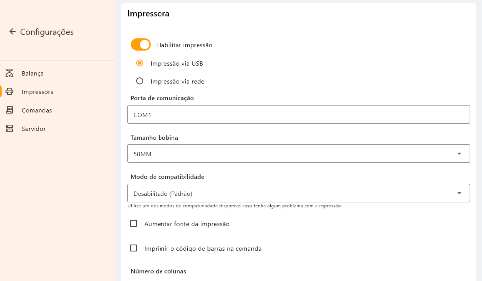Expand the Tamanho bobina dropdown arrow
The width and height of the screenshot is (482, 281).
[x=459, y=154]
